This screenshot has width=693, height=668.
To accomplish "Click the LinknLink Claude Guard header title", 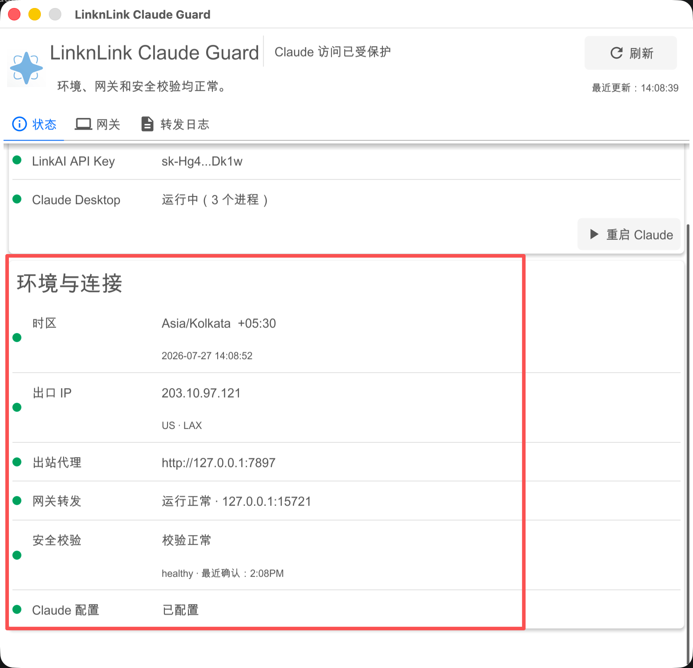I will [154, 52].
